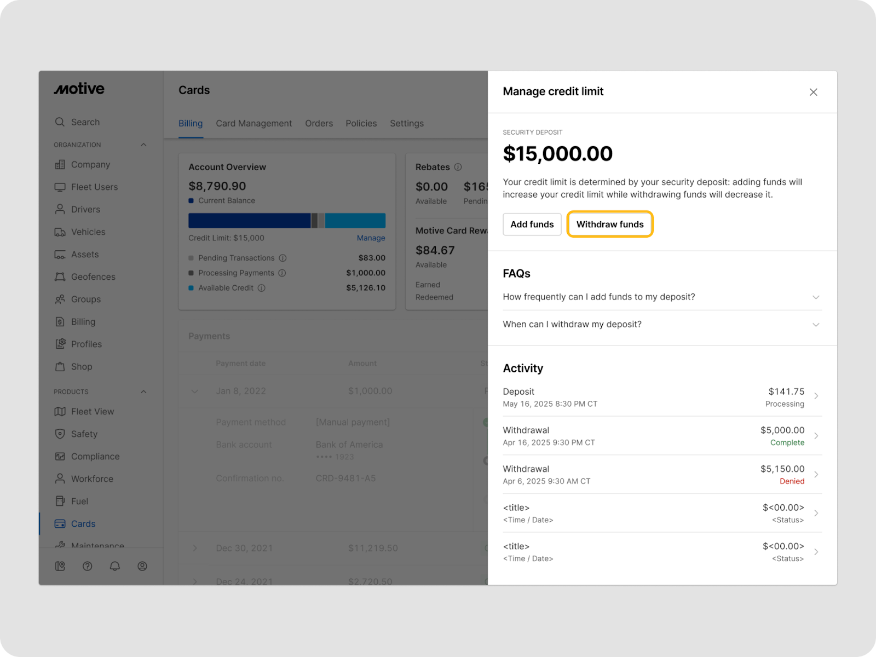The height and width of the screenshot is (657, 876).
Task: Click the Vehicles truck icon
Action: 60,232
